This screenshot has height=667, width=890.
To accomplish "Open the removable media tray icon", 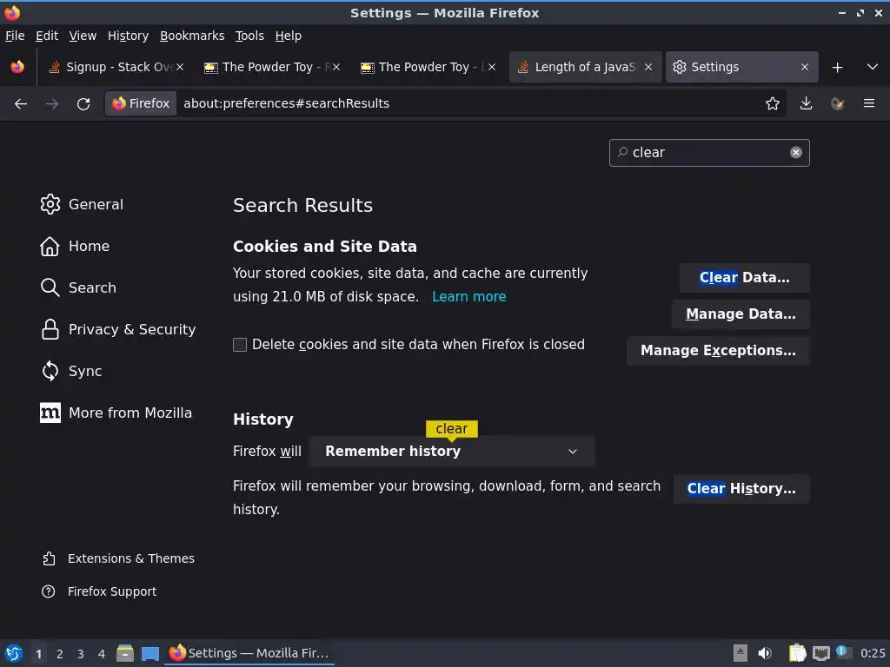I will pyautogui.click(x=740, y=653).
